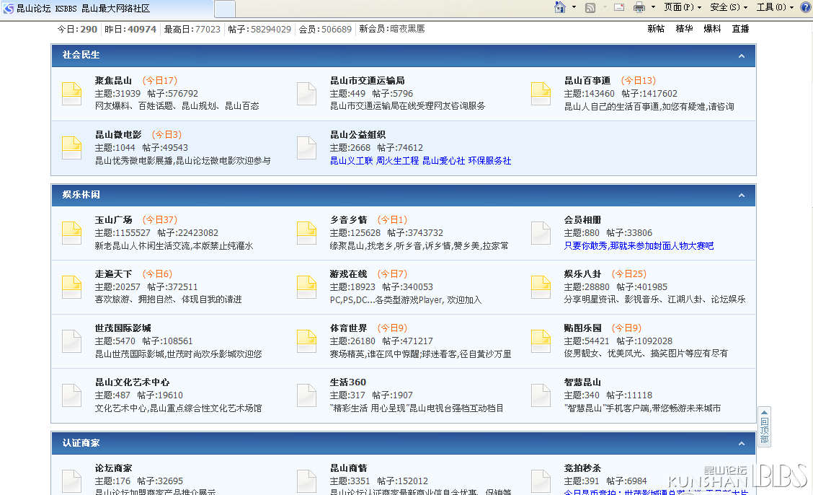Click the 世茂国际影城 forum folder icon

click(x=71, y=341)
